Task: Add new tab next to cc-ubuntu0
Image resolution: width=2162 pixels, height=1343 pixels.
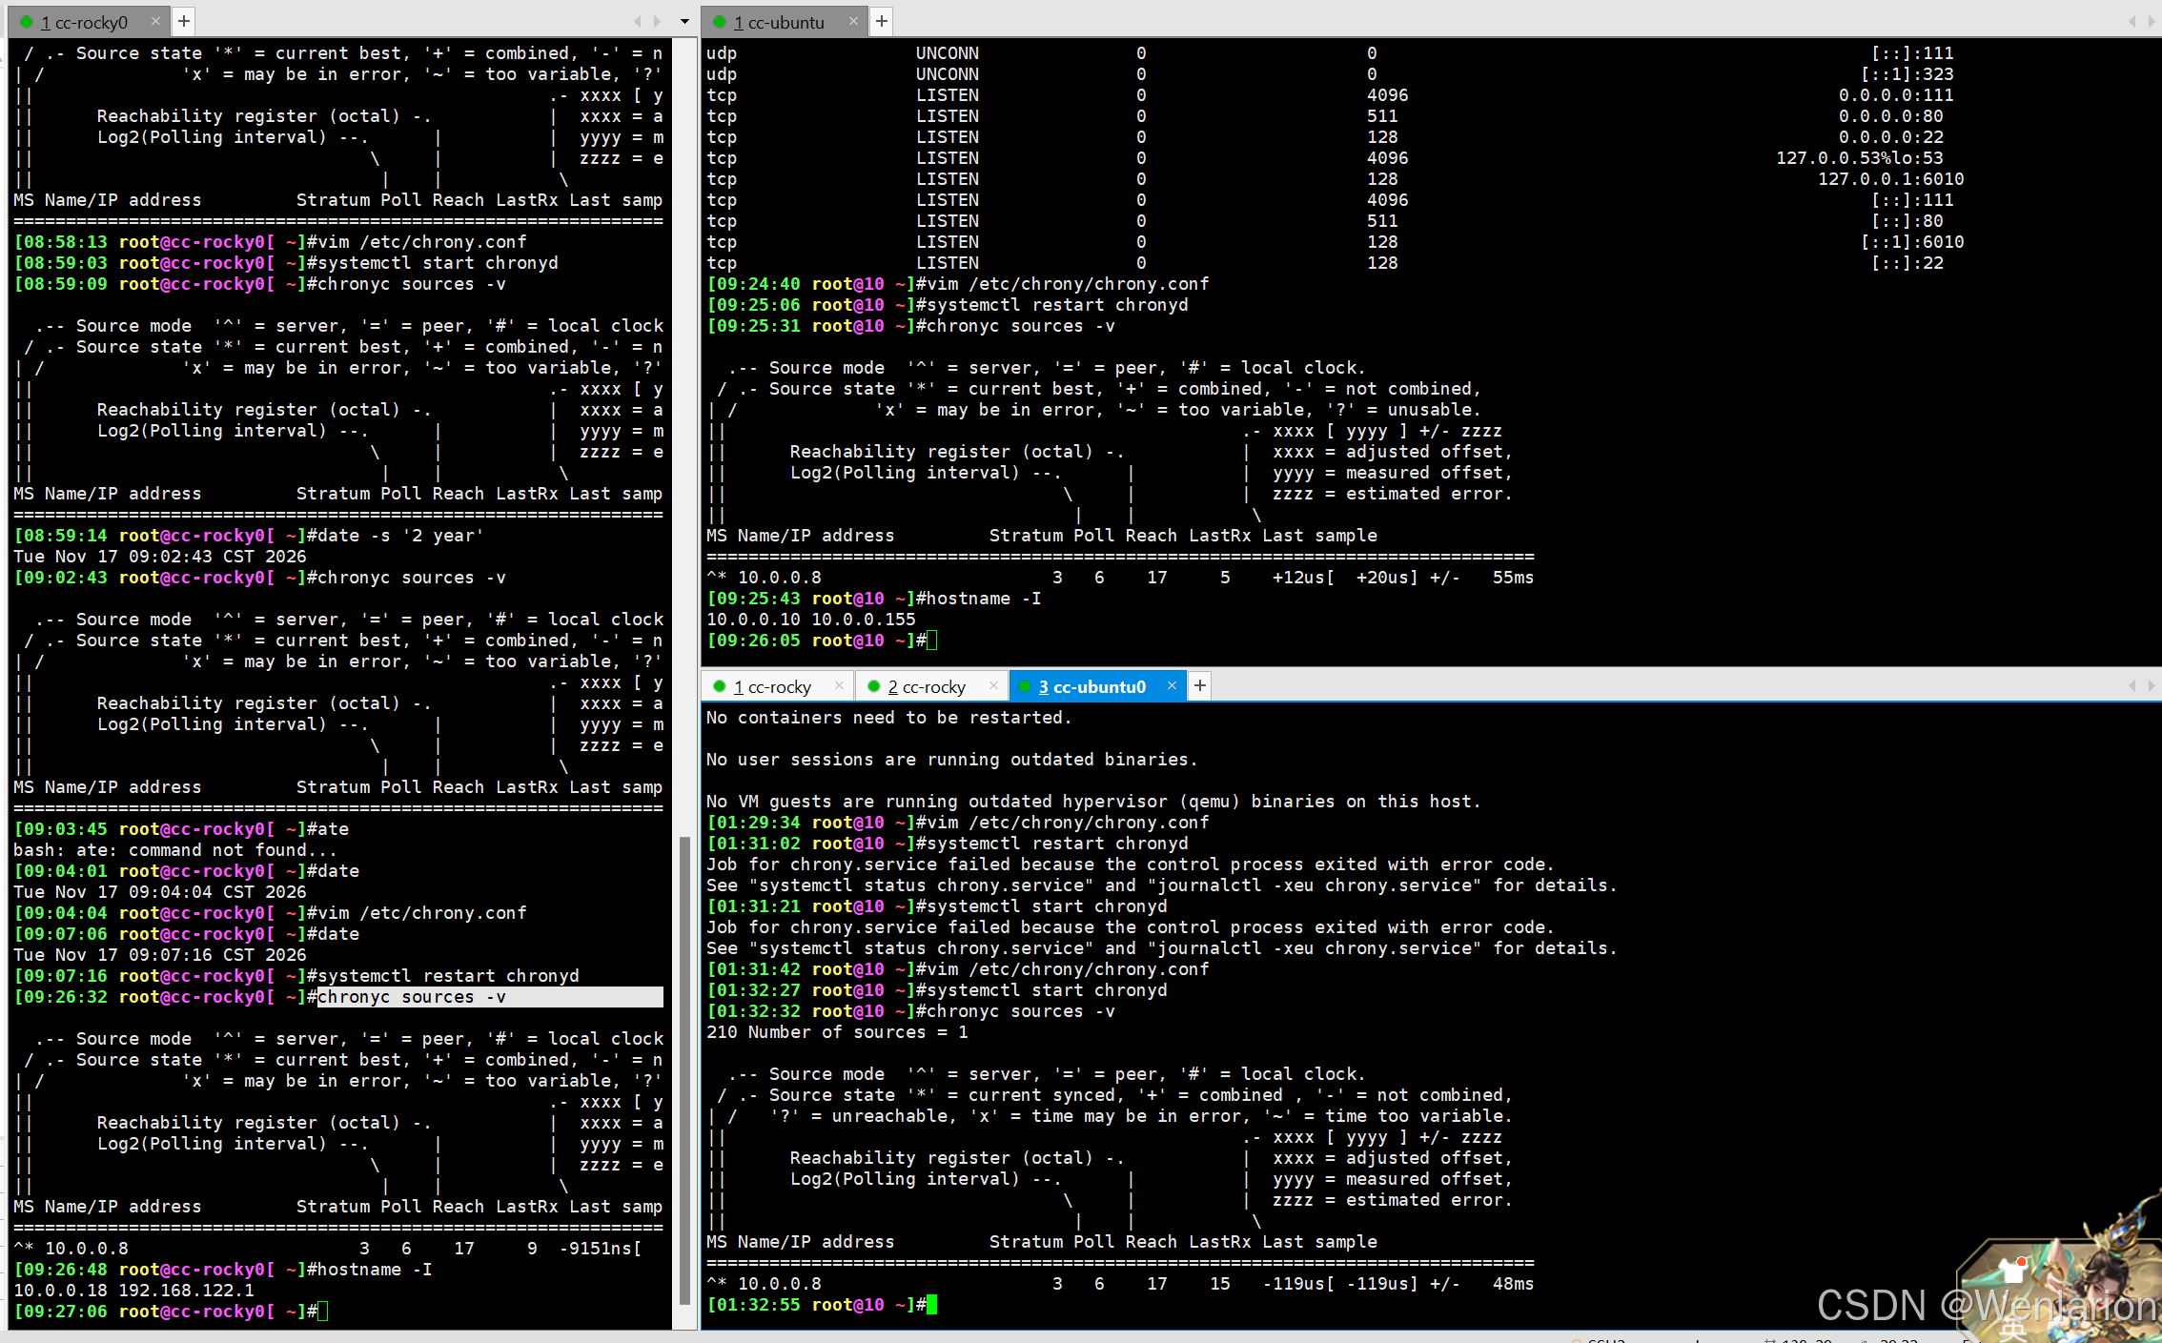Action: (x=1200, y=685)
